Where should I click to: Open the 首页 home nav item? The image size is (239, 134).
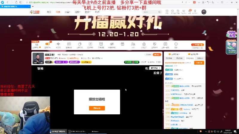[49, 12]
